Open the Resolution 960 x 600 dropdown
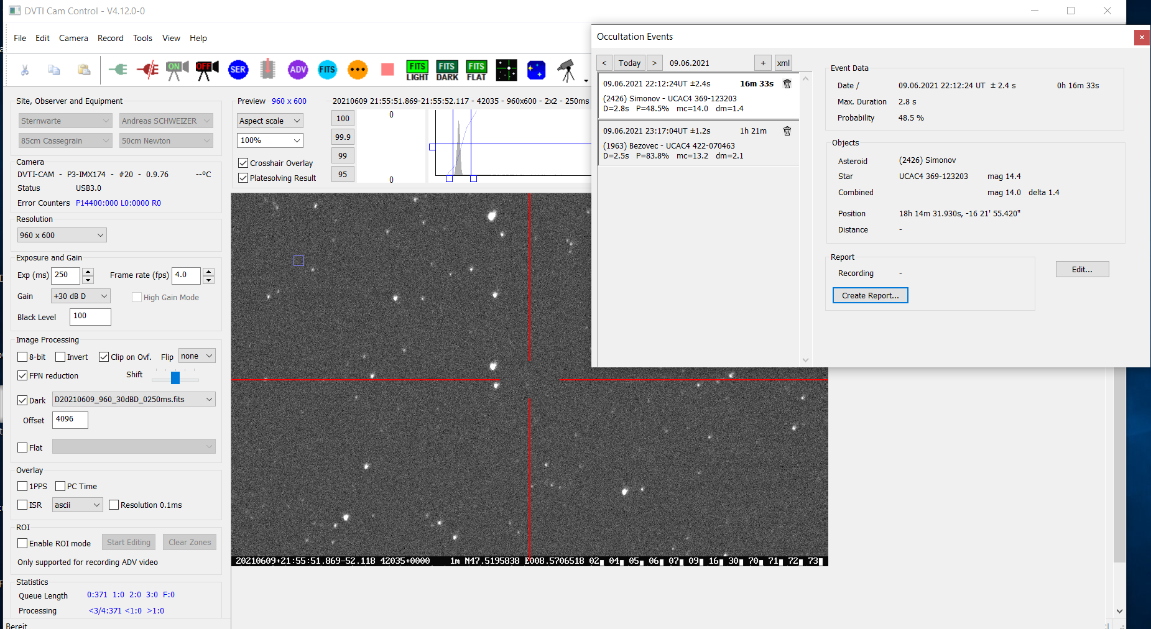Screen dimensions: 1151x629 62,236
